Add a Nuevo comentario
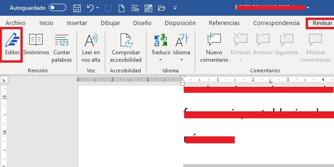This screenshot has width=334, height=167. tap(214, 48)
